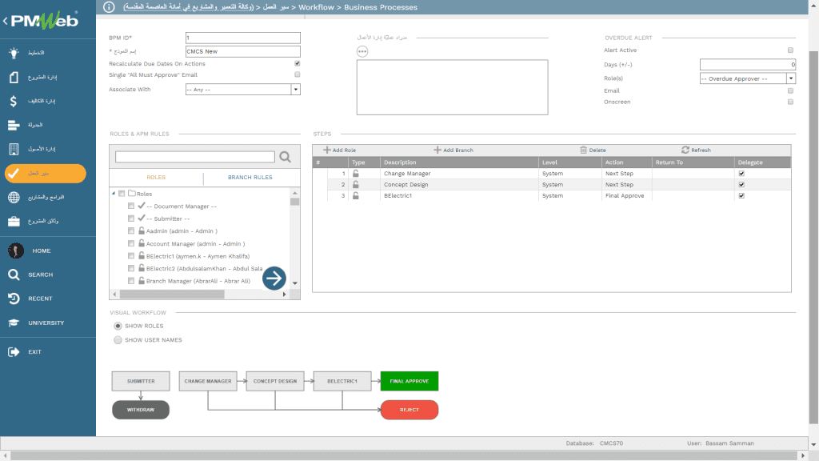Check the BElectric1 role checkbox

point(131,255)
